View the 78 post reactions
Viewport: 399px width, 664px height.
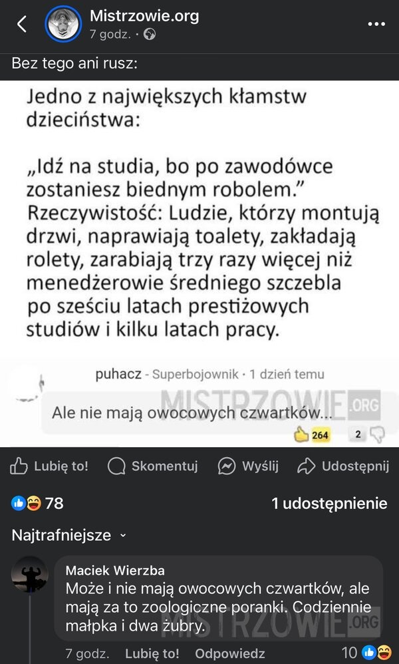[x=37, y=503]
